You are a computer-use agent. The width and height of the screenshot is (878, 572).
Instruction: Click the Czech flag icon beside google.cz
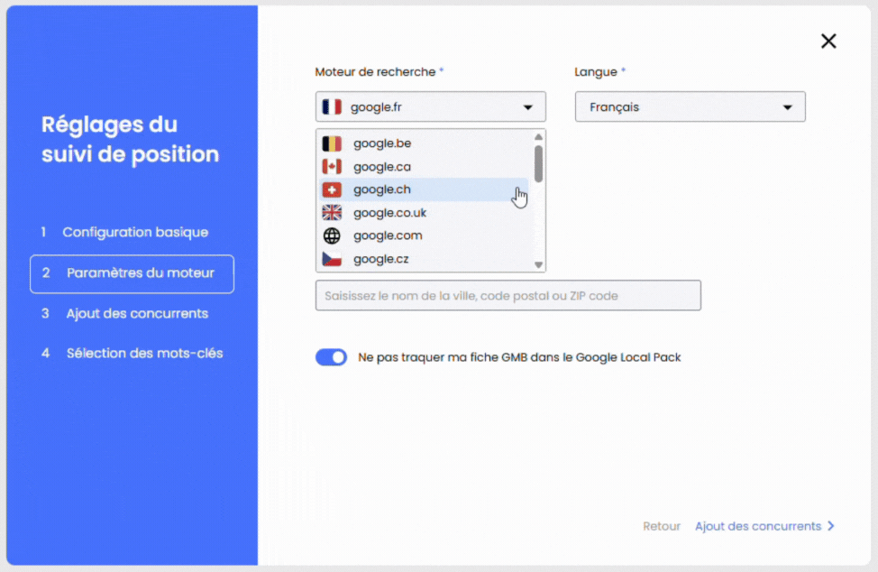pyautogui.click(x=331, y=259)
